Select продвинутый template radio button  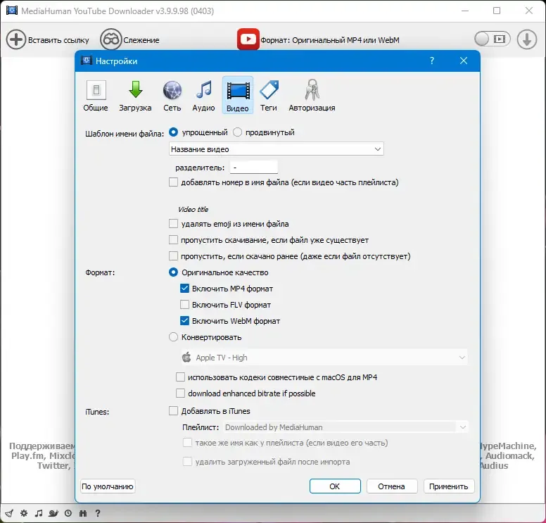238,132
